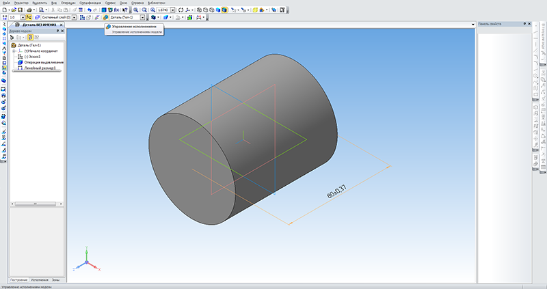Click the Print icon in the toolbar
Image resolution: width=547 pixels, height=289 pixels.
pyautogui.click(x=29, y=10)
